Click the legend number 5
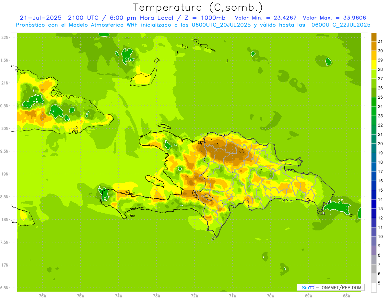The image size is (389, 300). 379,283
